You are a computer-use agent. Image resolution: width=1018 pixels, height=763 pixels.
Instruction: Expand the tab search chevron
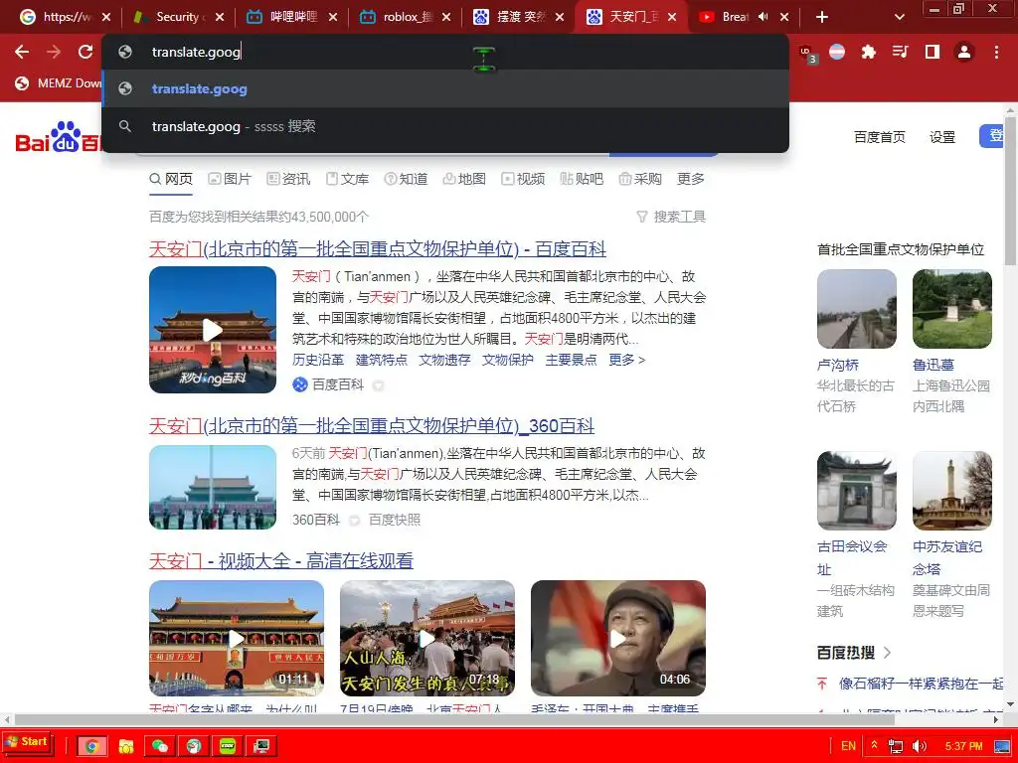click(x=899, y=17)
